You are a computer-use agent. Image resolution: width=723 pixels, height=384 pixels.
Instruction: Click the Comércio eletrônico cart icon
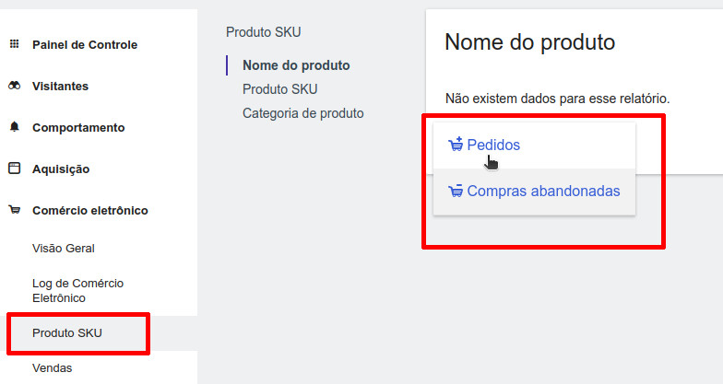[x=14, y=210]
